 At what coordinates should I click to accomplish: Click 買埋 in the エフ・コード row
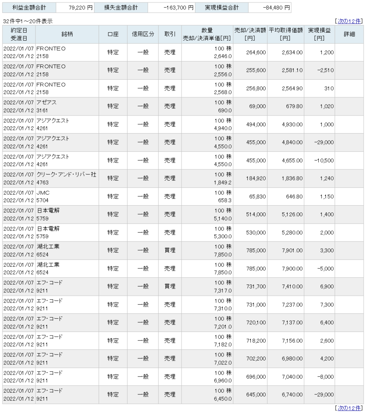(170, 286)
